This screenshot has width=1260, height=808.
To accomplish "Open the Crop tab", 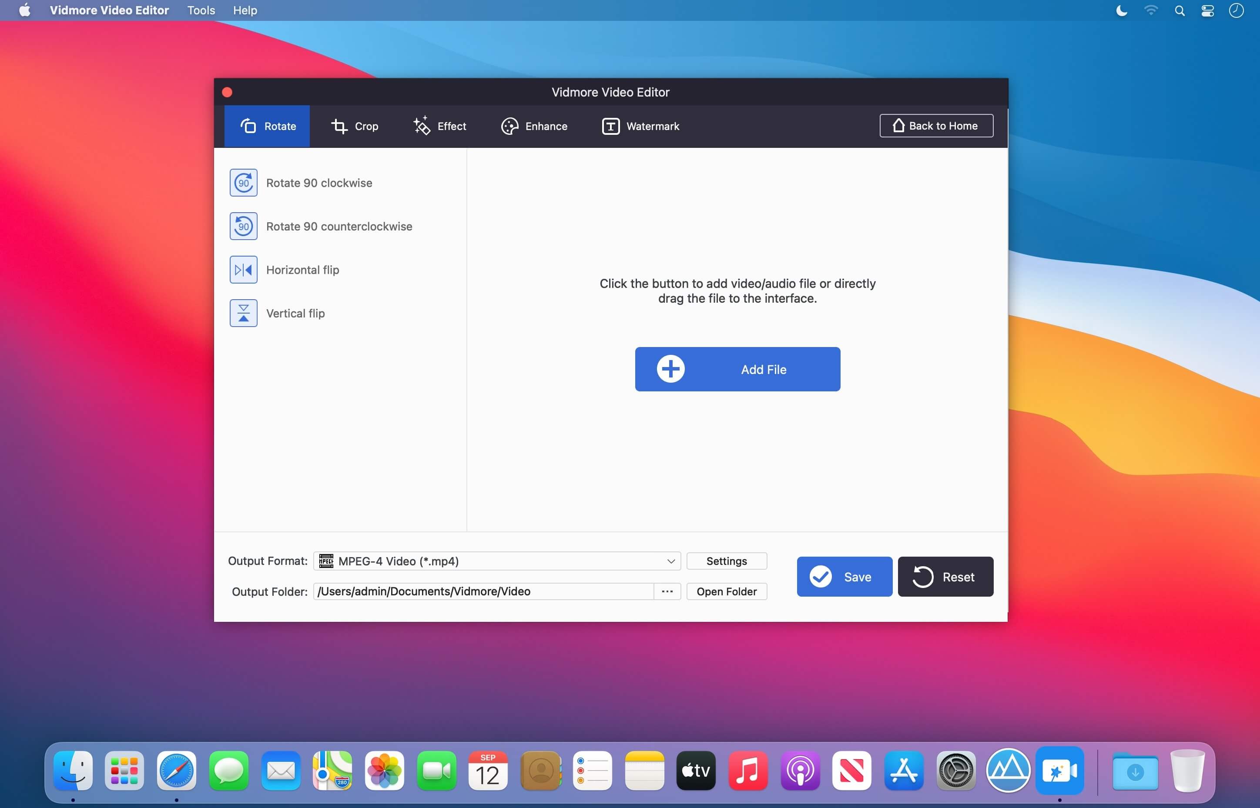I will click(x=354, y=126).
